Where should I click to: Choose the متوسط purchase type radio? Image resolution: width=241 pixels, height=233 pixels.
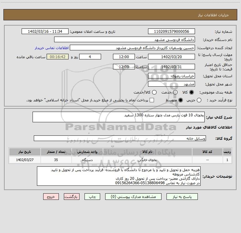(x=181, y=100)
